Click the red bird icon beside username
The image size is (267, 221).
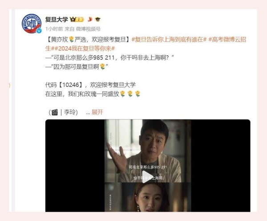90,19
